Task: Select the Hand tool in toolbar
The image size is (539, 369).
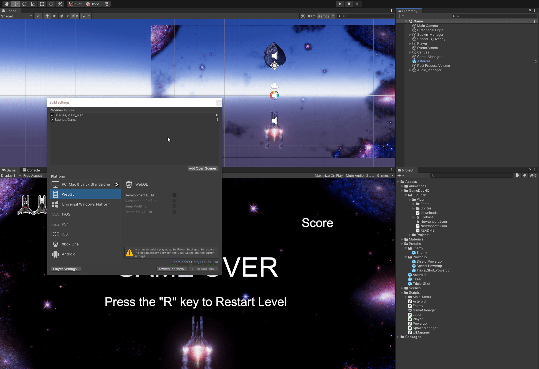Action: tap(6, 4)
